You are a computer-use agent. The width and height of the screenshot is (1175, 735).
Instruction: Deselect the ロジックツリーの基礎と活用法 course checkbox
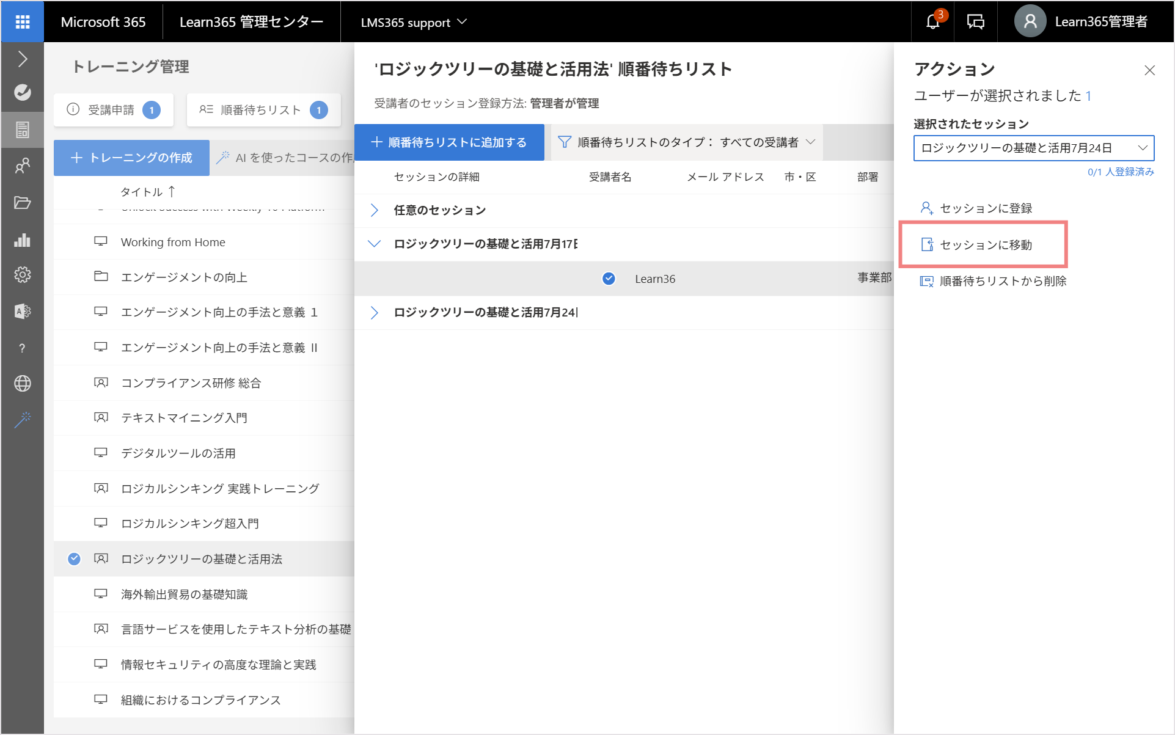(74, 558)
